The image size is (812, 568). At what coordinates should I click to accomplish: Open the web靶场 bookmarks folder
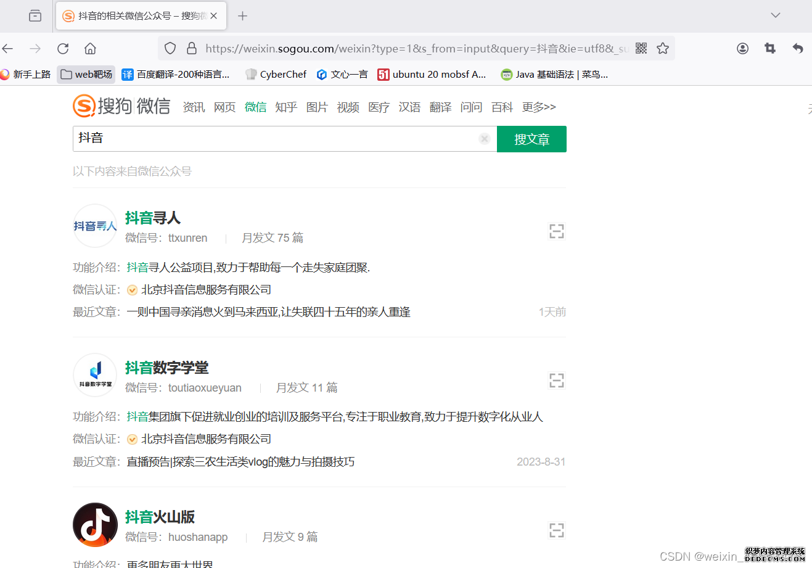point(86,75)
